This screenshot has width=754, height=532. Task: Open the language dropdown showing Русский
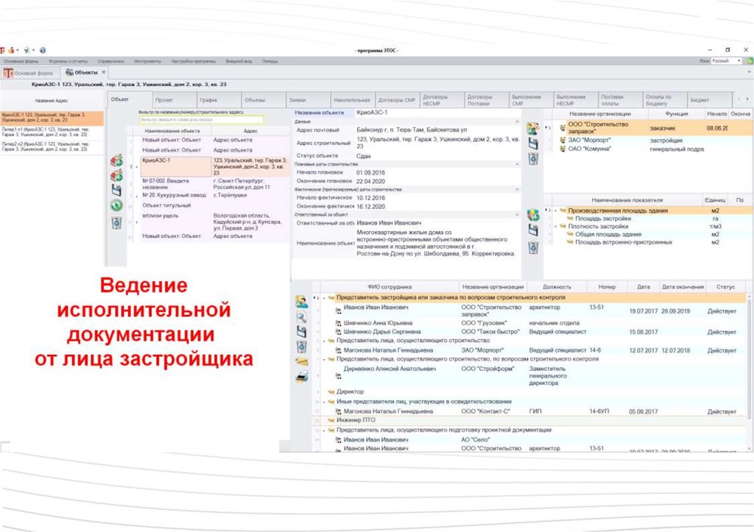(x=726, y=61)
